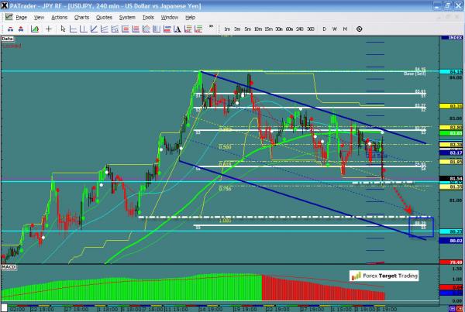Open the Charts menu
Image resolution: width=465 pixels, height=312 pixels.
click(81, 16)
